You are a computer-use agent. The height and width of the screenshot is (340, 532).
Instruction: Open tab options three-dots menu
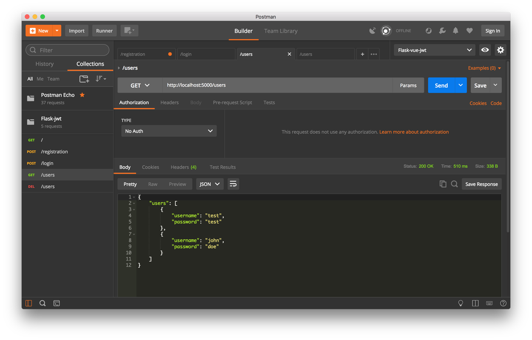[374, 54]
